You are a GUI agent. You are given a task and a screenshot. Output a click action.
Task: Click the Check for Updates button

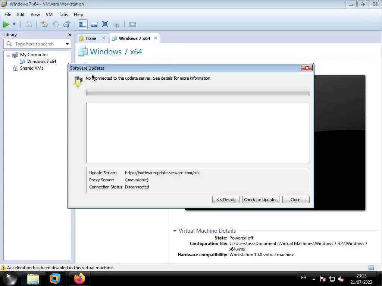(x=261, y=200)
